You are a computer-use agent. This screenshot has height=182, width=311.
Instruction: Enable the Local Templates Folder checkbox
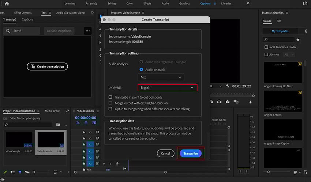tap(266, 47)
